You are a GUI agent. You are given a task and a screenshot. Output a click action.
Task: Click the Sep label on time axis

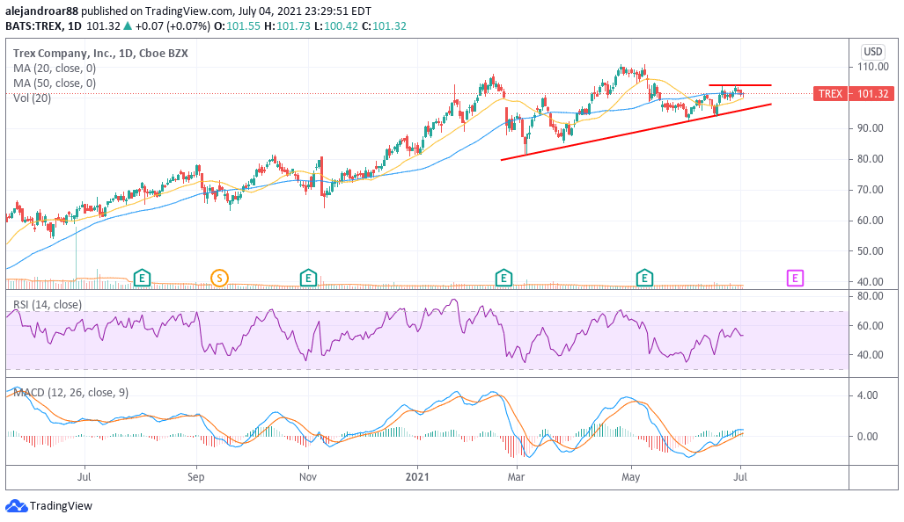196,477
